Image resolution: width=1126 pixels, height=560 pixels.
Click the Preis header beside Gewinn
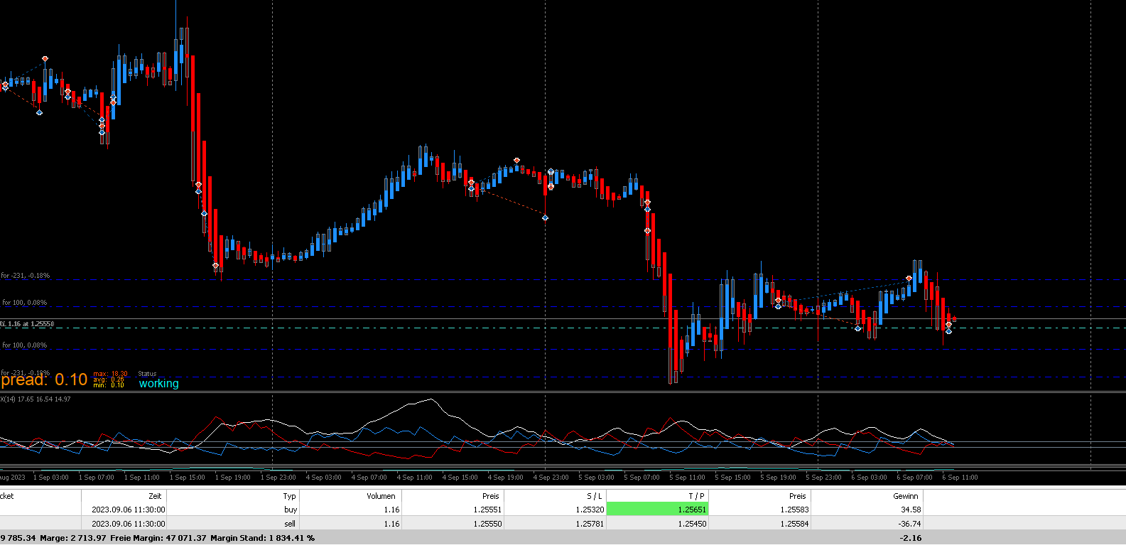[x=797, y=496]
